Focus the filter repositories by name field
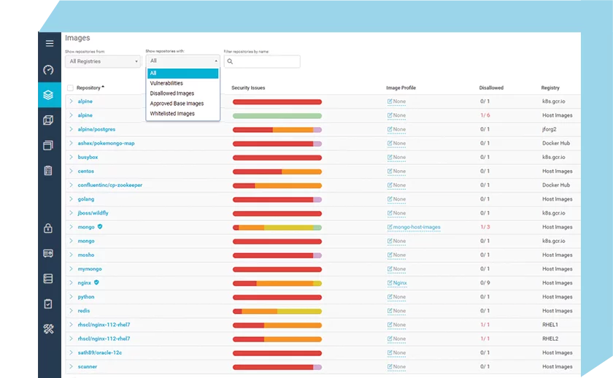 tap(262, 61)
